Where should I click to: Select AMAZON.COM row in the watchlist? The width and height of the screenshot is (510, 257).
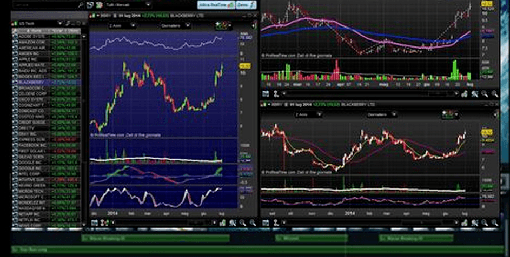[x=47, y=42]
